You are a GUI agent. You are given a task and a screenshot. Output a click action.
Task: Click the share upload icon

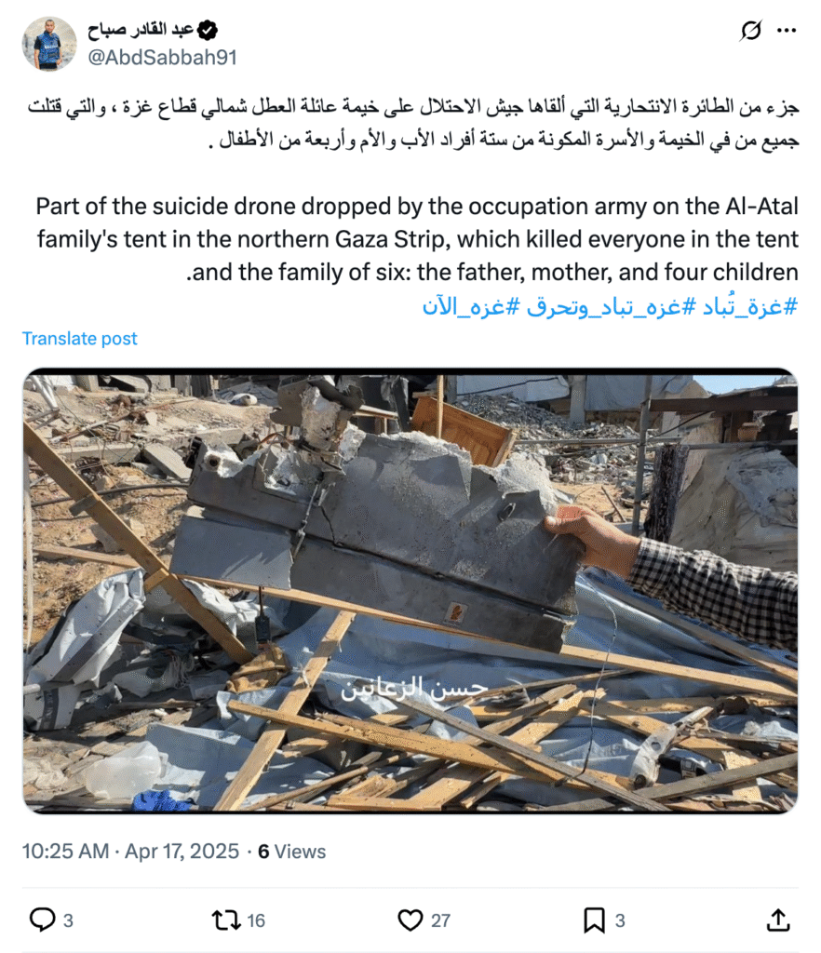tap(778, 919)
